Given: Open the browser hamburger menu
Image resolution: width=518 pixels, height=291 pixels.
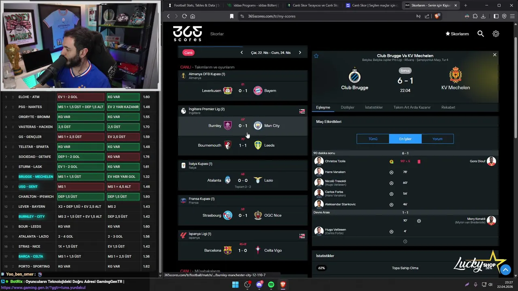Looking at the screenshot, I should (x=512, y=16).
